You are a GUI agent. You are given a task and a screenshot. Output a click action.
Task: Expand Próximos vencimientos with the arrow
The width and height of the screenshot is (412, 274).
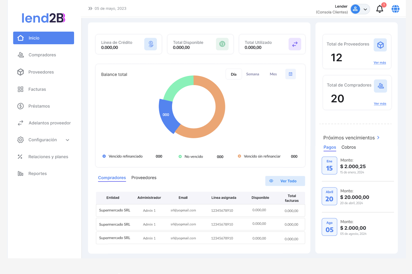click(378, 138)
